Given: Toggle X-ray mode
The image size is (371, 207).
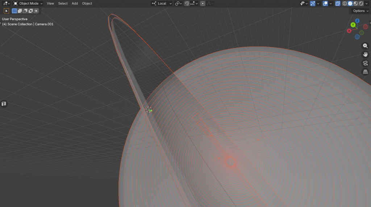Looking at the screenshot, I should tap(338, 3).
